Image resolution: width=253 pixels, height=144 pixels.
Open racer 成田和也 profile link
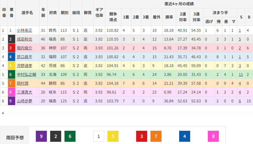tap(24, 39)
